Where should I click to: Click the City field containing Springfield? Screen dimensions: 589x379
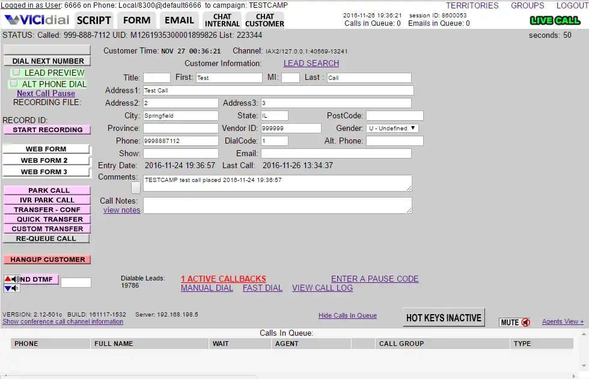point(181,115)
